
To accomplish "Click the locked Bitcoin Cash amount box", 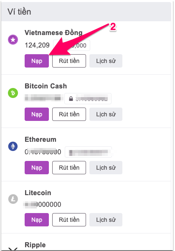I will [x=88, y=98].
